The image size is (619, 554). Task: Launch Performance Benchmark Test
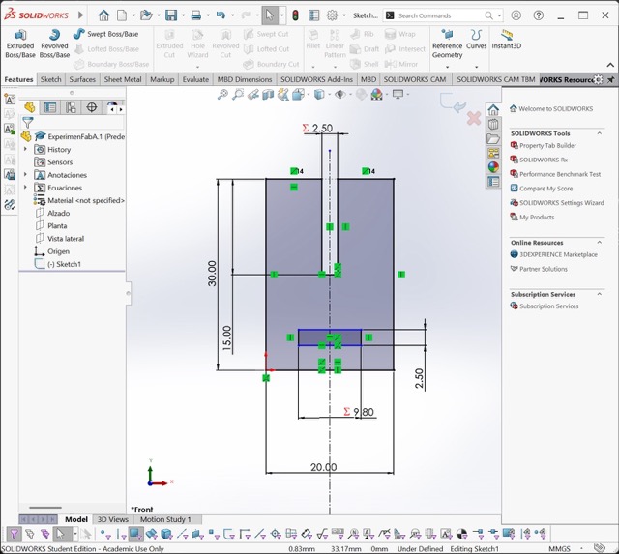tap(560, 174)
